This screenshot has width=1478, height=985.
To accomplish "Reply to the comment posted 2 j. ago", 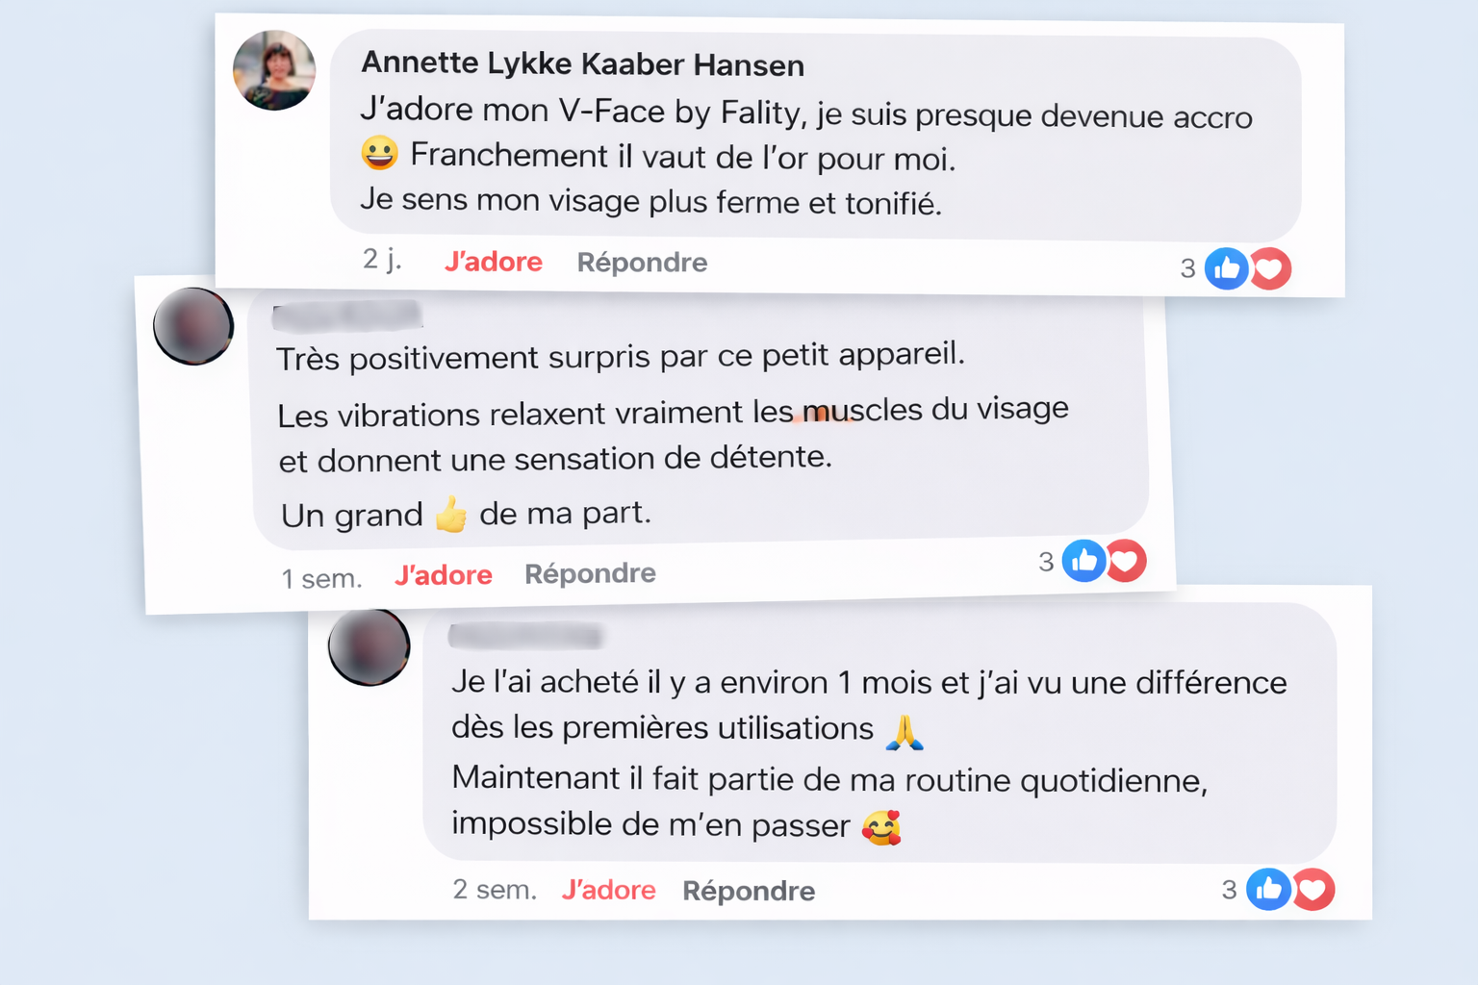I will 642,263.
